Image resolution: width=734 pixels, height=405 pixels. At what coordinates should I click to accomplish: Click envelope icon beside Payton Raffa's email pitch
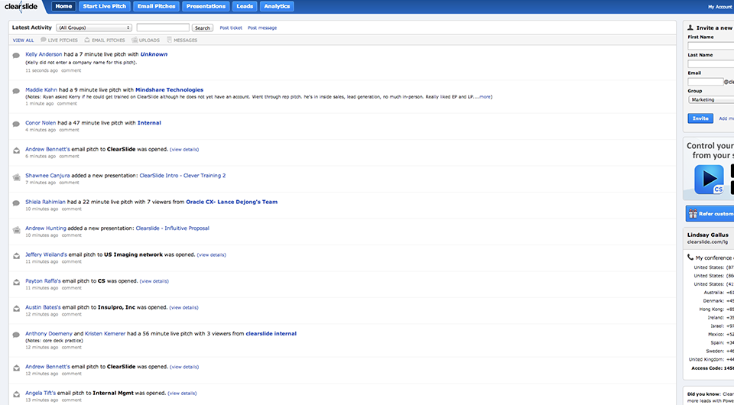point(16,283)
